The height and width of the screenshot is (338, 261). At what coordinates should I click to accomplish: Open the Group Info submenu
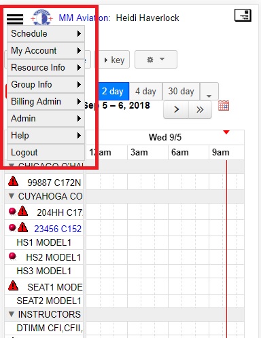(x=46, y=84)
